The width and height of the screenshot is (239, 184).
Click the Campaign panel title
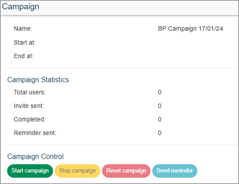click(x=21, y=7)
